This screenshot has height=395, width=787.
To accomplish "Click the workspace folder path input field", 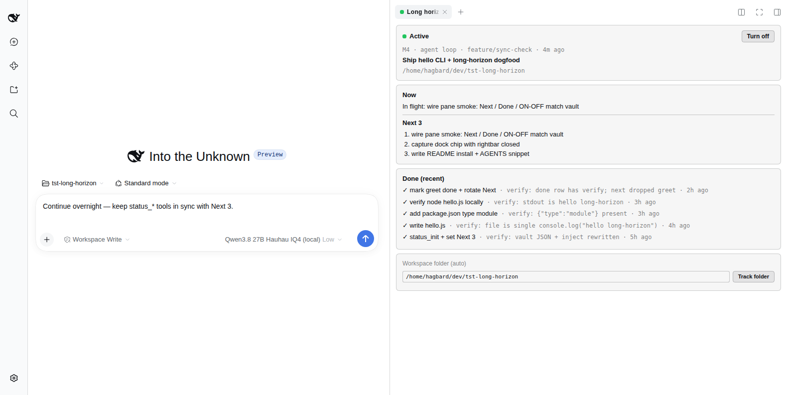I will pos(566,277).
